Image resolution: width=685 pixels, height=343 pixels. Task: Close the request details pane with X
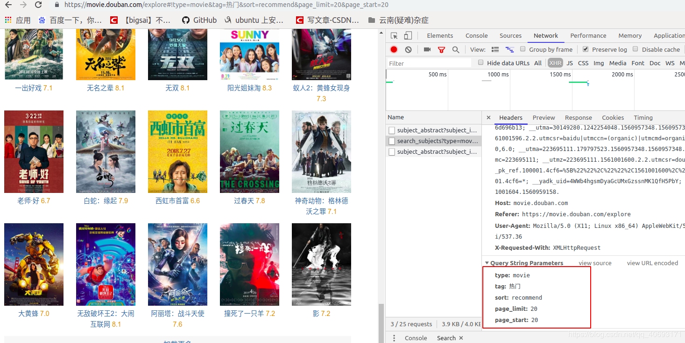[x=488, y=117]
